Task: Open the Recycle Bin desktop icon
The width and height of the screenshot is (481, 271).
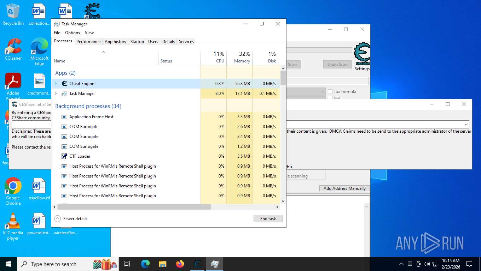Action: [13, 14]
